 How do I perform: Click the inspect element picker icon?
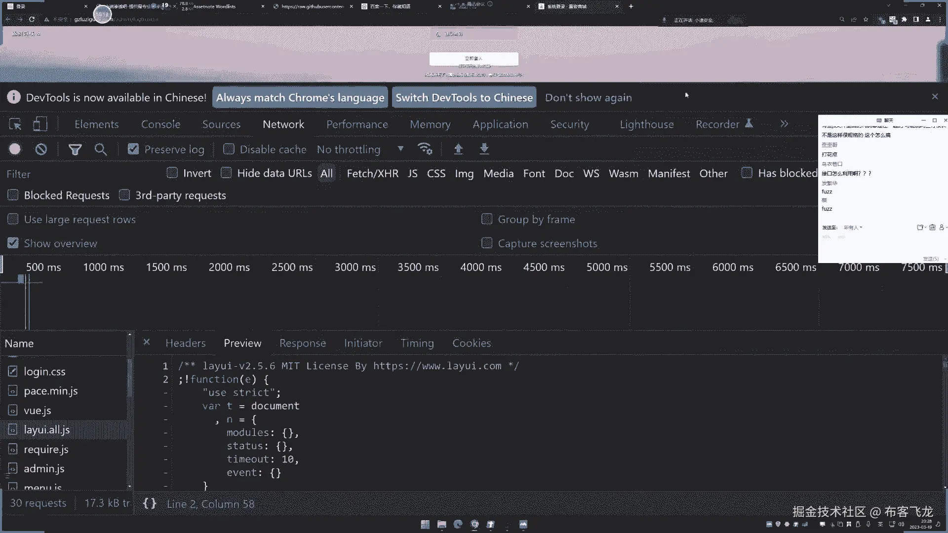point(15,124)
